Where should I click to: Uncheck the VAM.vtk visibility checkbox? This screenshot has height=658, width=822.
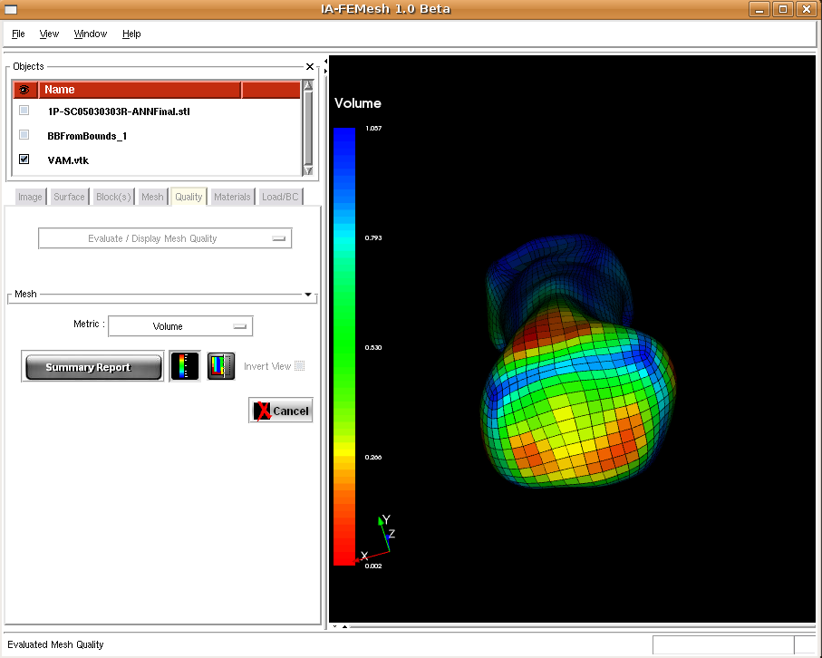tap(24, 160)
